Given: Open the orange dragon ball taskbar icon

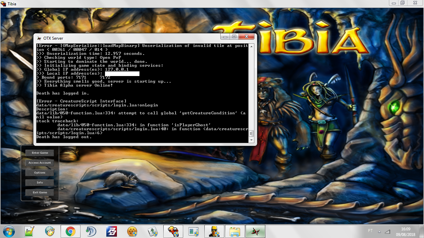Looking at the screenshot, I should coord(132,231).
